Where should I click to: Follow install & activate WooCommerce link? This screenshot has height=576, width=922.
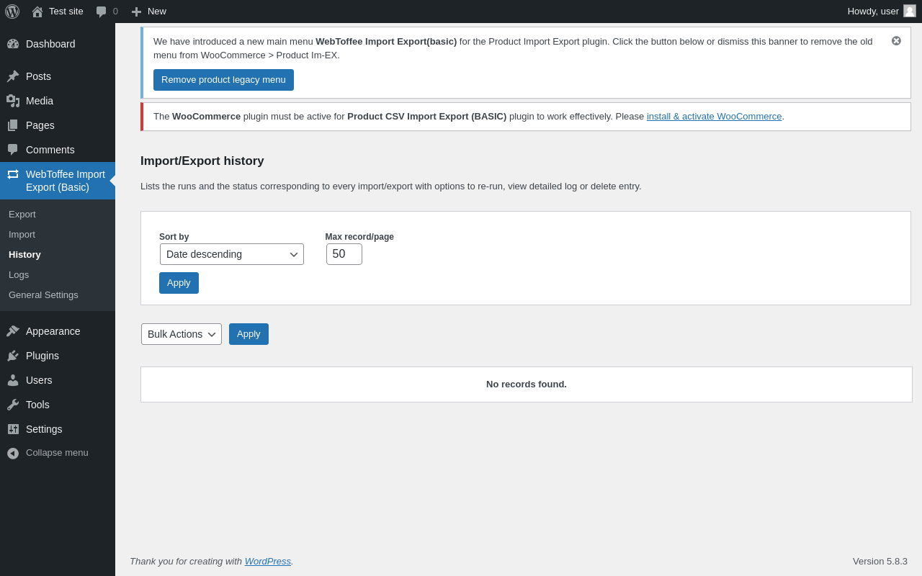[x=714, y=117]
